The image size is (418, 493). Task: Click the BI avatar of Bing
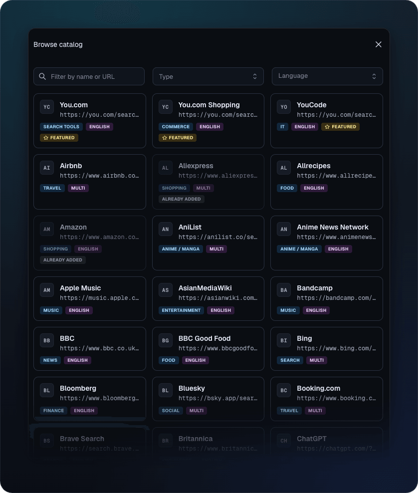(284, 340)
